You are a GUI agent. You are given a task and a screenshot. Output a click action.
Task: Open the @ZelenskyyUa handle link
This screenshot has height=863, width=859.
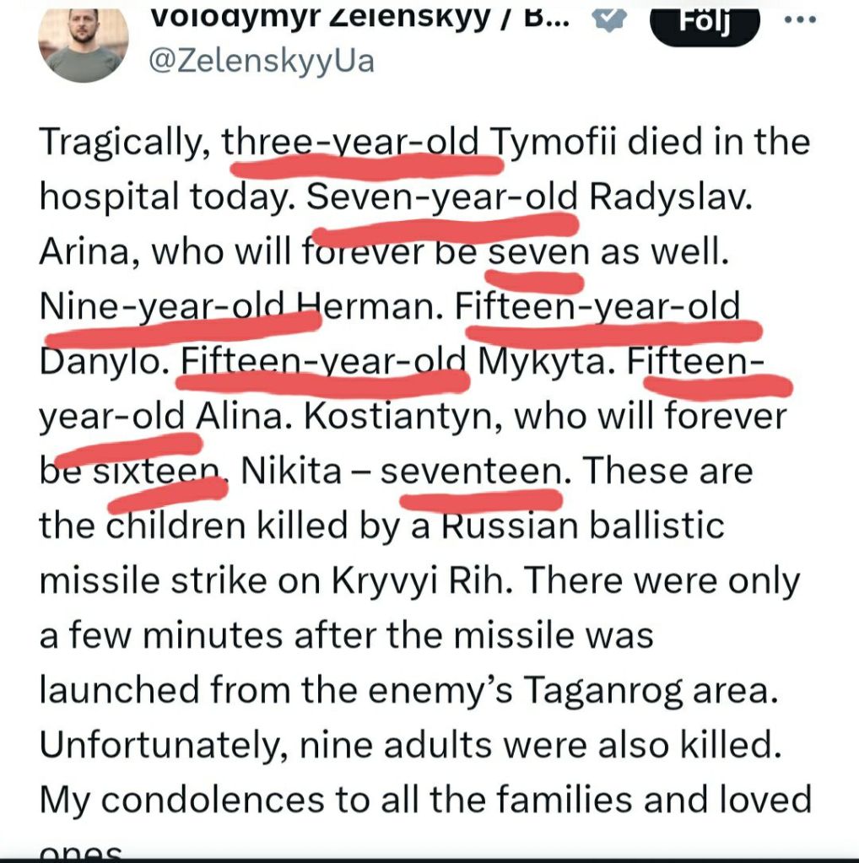[261, 61]
